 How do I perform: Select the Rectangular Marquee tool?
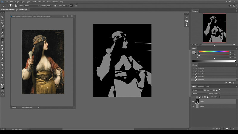[x=2, y=20]
